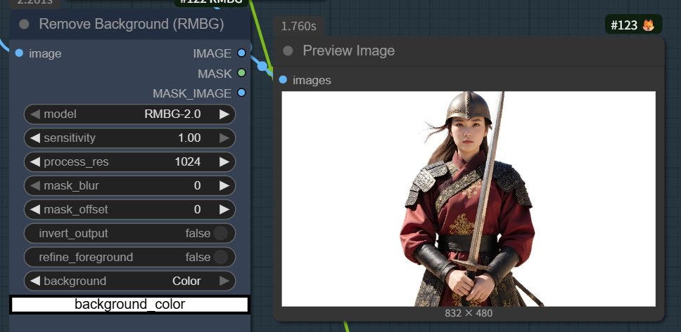The image size is (681, 332).
Task: Increase sensitivity with right arrow
Action: pos(224,138)
